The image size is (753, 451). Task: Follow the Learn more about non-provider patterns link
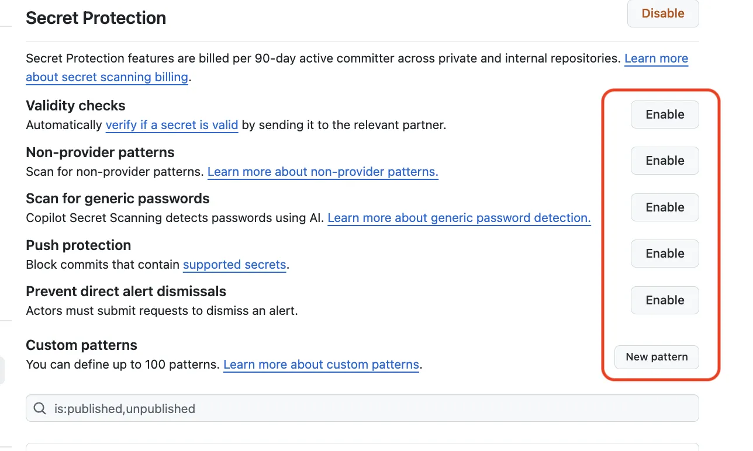(x=323, y=172)
